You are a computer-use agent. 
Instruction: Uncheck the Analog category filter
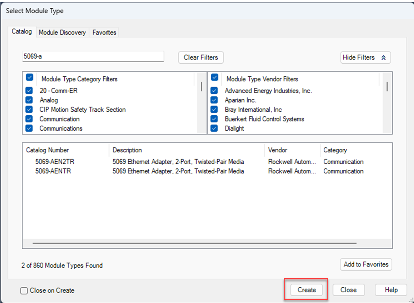coord(29,100)
